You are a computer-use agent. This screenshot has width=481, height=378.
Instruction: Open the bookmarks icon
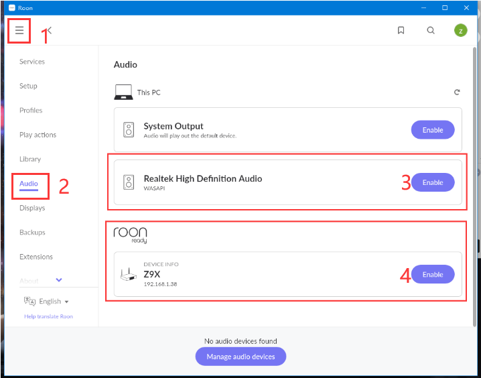point(401,30)
